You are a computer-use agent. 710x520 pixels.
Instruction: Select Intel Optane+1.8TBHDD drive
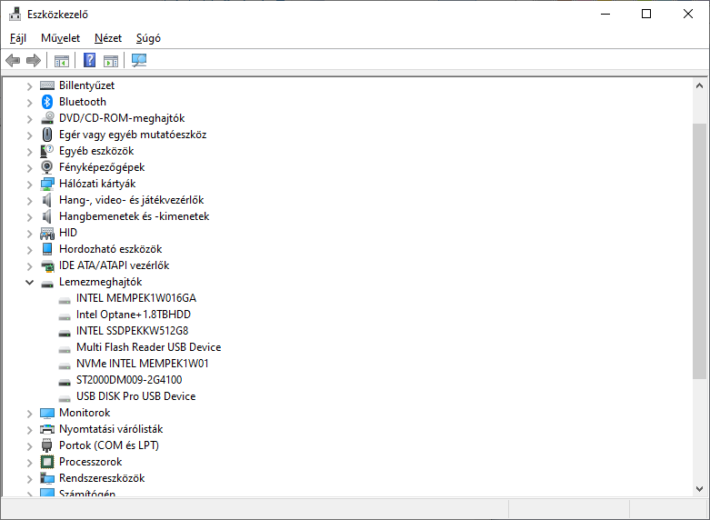click(134, 315)
